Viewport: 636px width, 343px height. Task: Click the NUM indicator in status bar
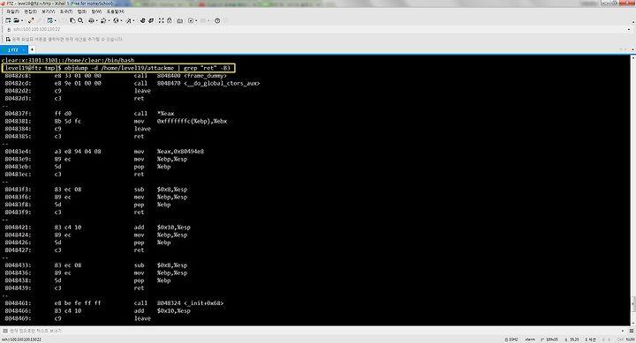coord(630,339)
